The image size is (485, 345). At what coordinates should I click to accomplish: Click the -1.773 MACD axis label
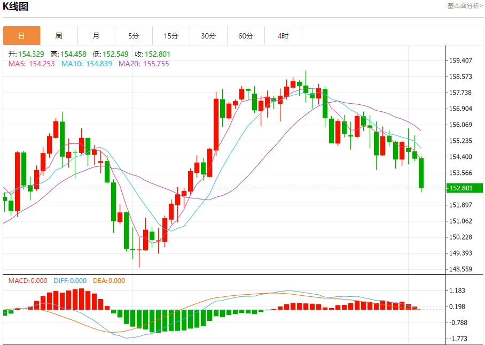(457, 339)
